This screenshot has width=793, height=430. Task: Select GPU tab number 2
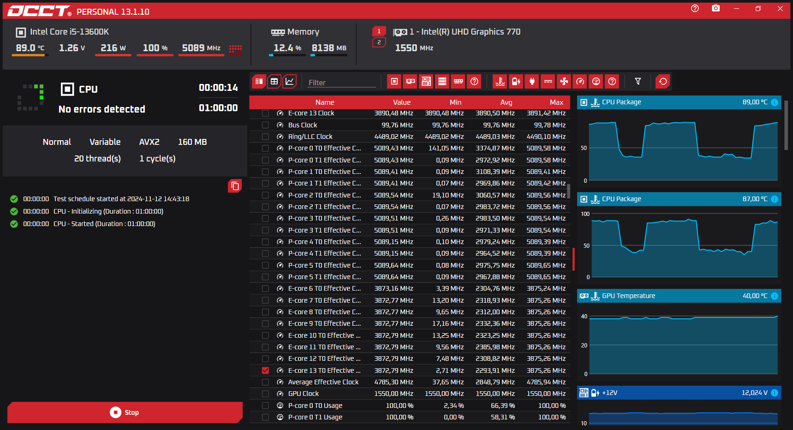coord(379,42)
